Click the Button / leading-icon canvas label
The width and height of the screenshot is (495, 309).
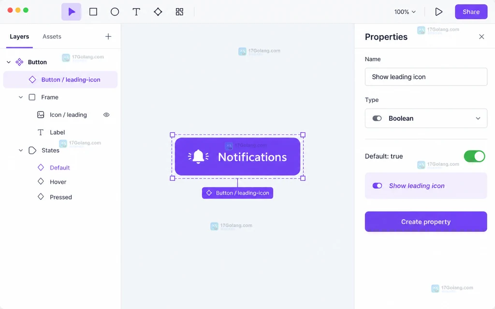tap(237, 193)
